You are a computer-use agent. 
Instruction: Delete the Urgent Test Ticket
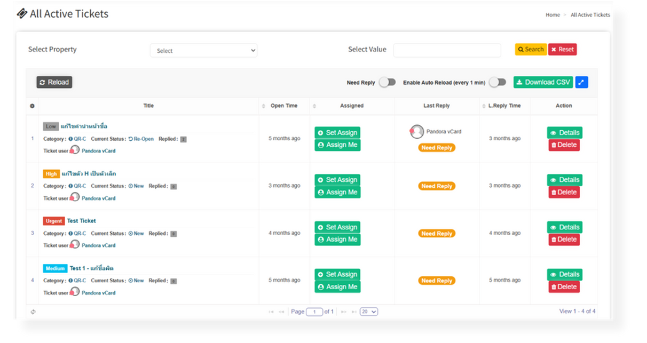coord(564,240)
